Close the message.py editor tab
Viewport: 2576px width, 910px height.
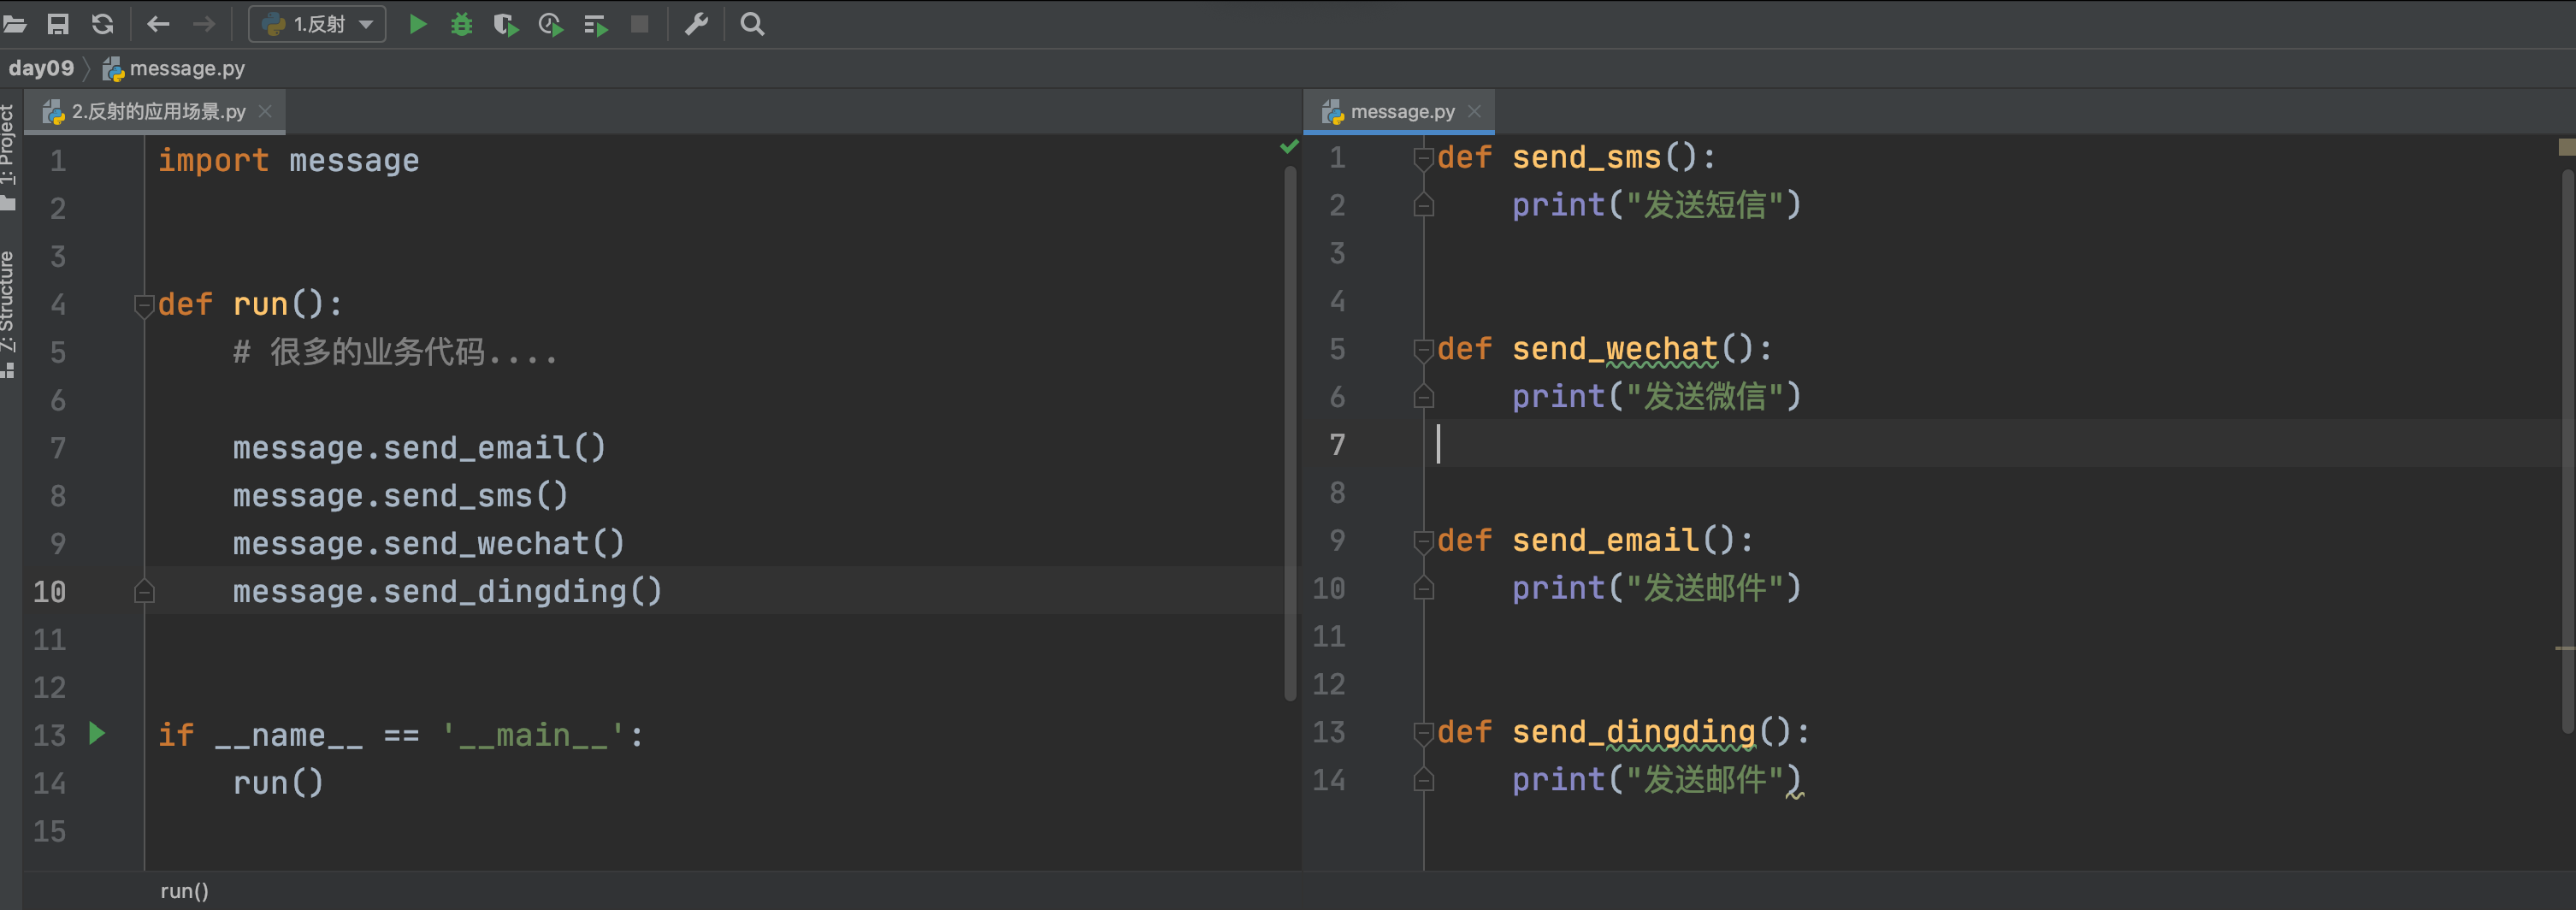point(1474,111)
